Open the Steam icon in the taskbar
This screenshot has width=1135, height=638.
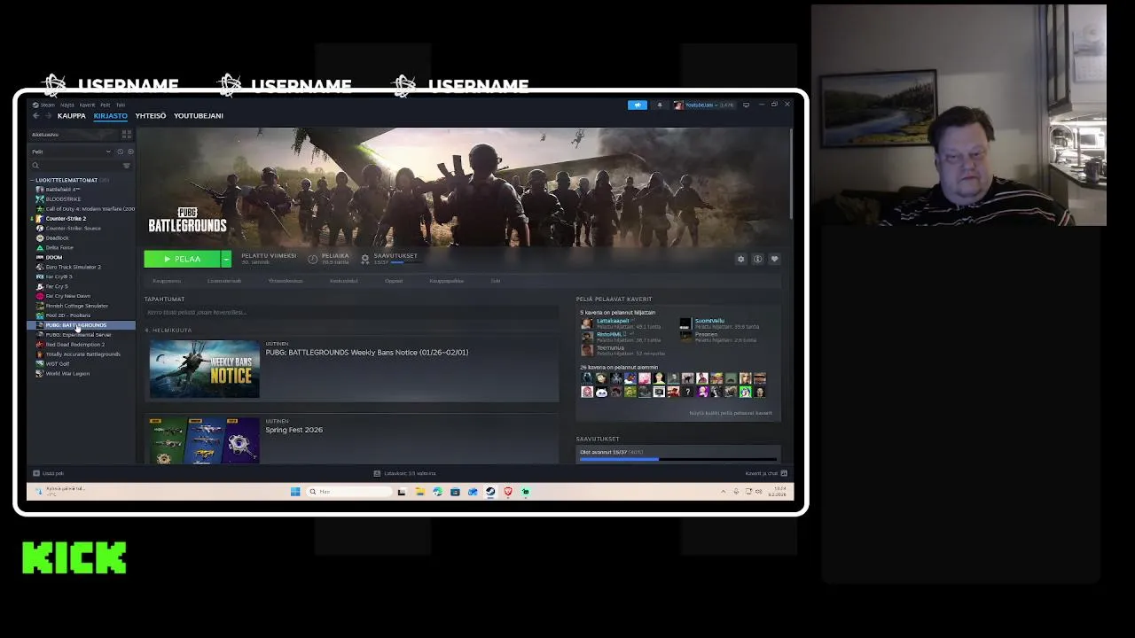tap(490, 492)
